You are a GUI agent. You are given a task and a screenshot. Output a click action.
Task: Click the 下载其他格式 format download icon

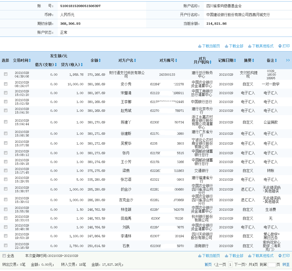[249, 46]
